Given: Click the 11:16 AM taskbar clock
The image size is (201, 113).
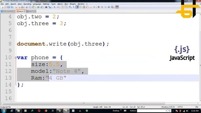Looking at the screenshot, I should tap(195, 111).
